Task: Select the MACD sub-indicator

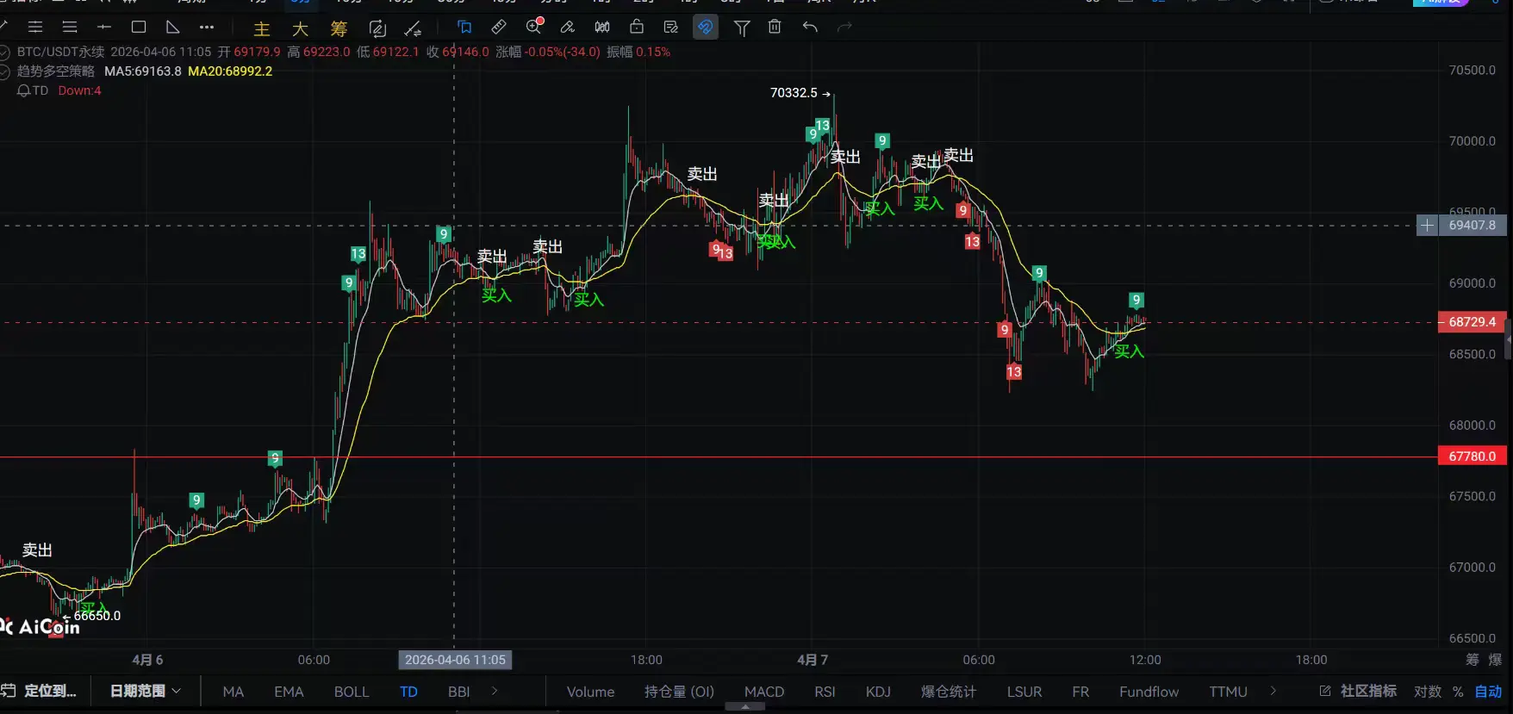Action: point(764,692)
